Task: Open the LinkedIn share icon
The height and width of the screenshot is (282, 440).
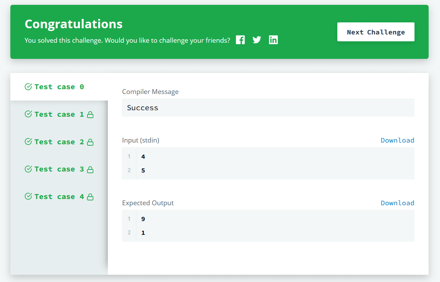Action: tap(273, 40)
